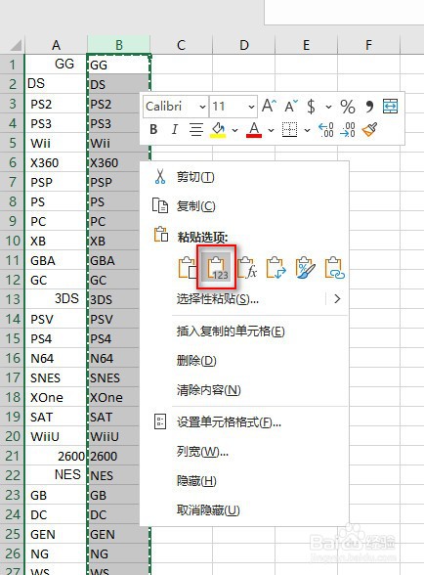Image resolution: width=424 pixels, height=575 pixels.
Task: Select column B header
Action: (x=119, y=45)
